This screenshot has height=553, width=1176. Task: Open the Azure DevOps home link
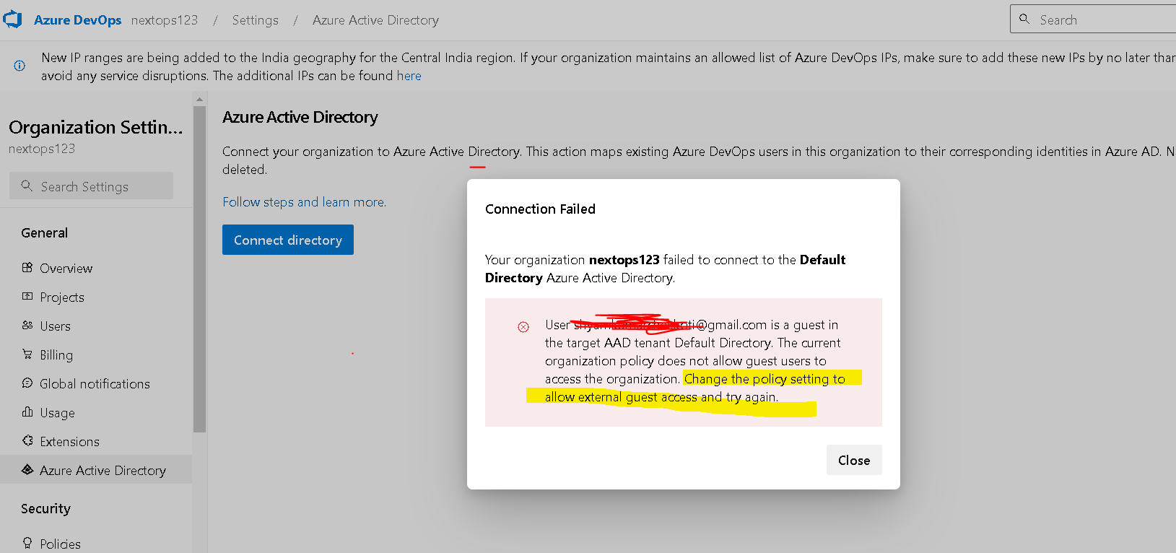point(77,20)
